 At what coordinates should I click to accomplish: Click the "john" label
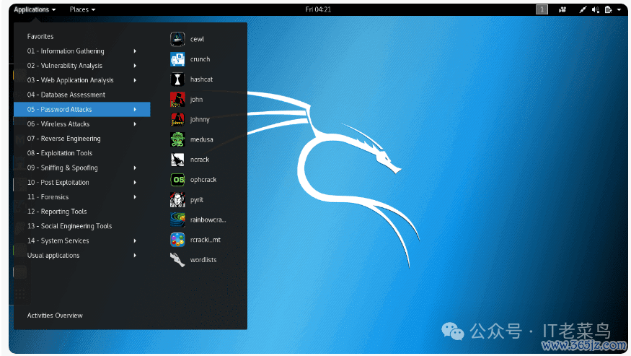tap(196, 100)
